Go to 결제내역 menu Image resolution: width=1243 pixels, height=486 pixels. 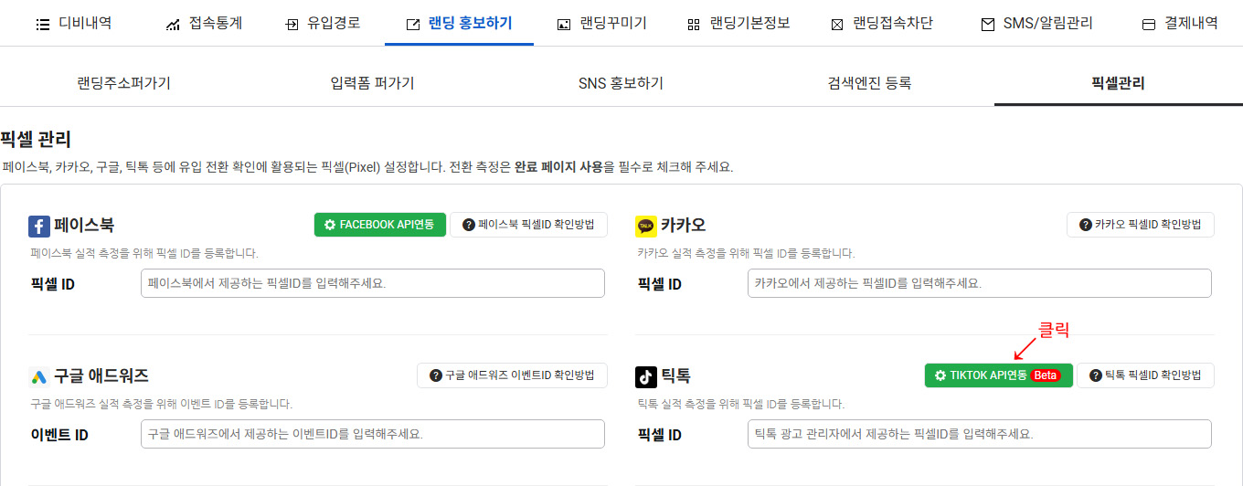(x=1180, y=23)
